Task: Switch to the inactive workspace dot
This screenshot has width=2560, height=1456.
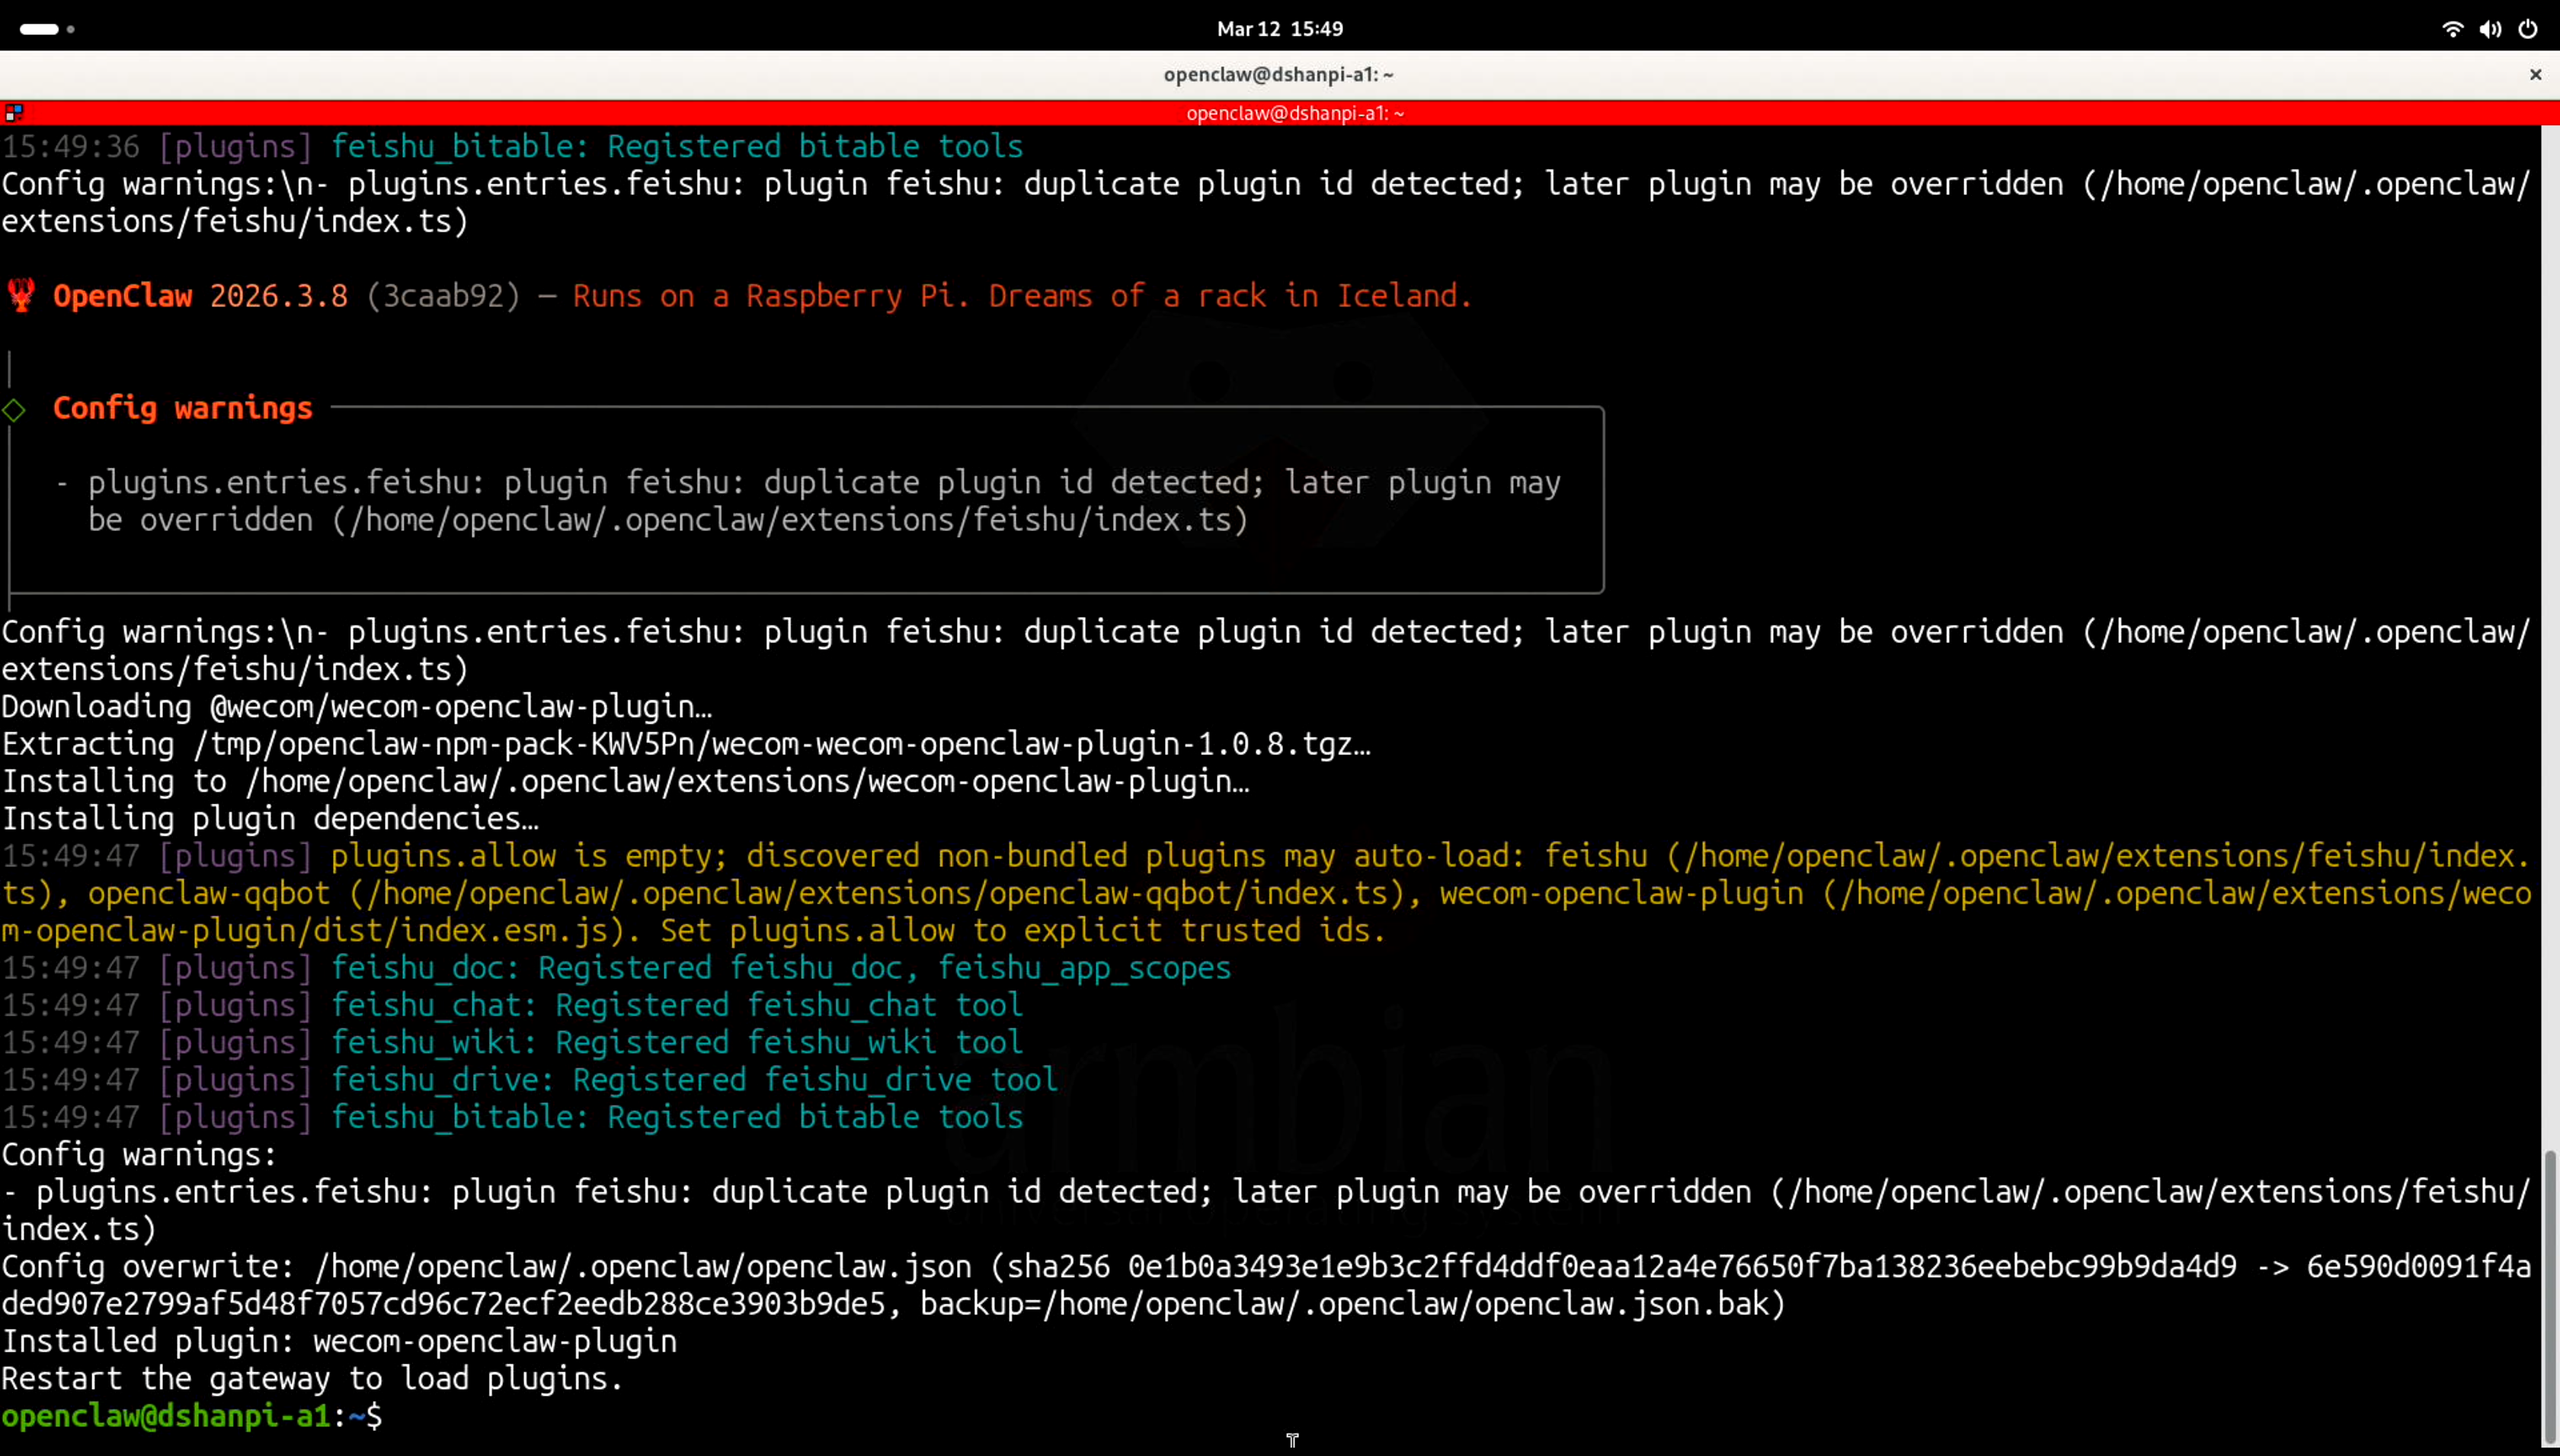Action: tap(71, 29)
